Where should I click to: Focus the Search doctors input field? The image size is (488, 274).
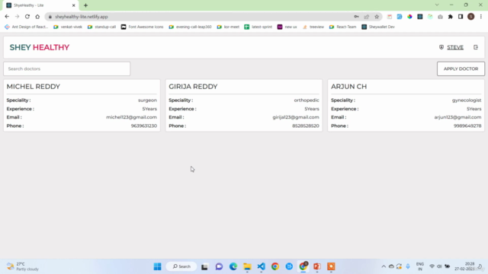[x=66, y=68]
